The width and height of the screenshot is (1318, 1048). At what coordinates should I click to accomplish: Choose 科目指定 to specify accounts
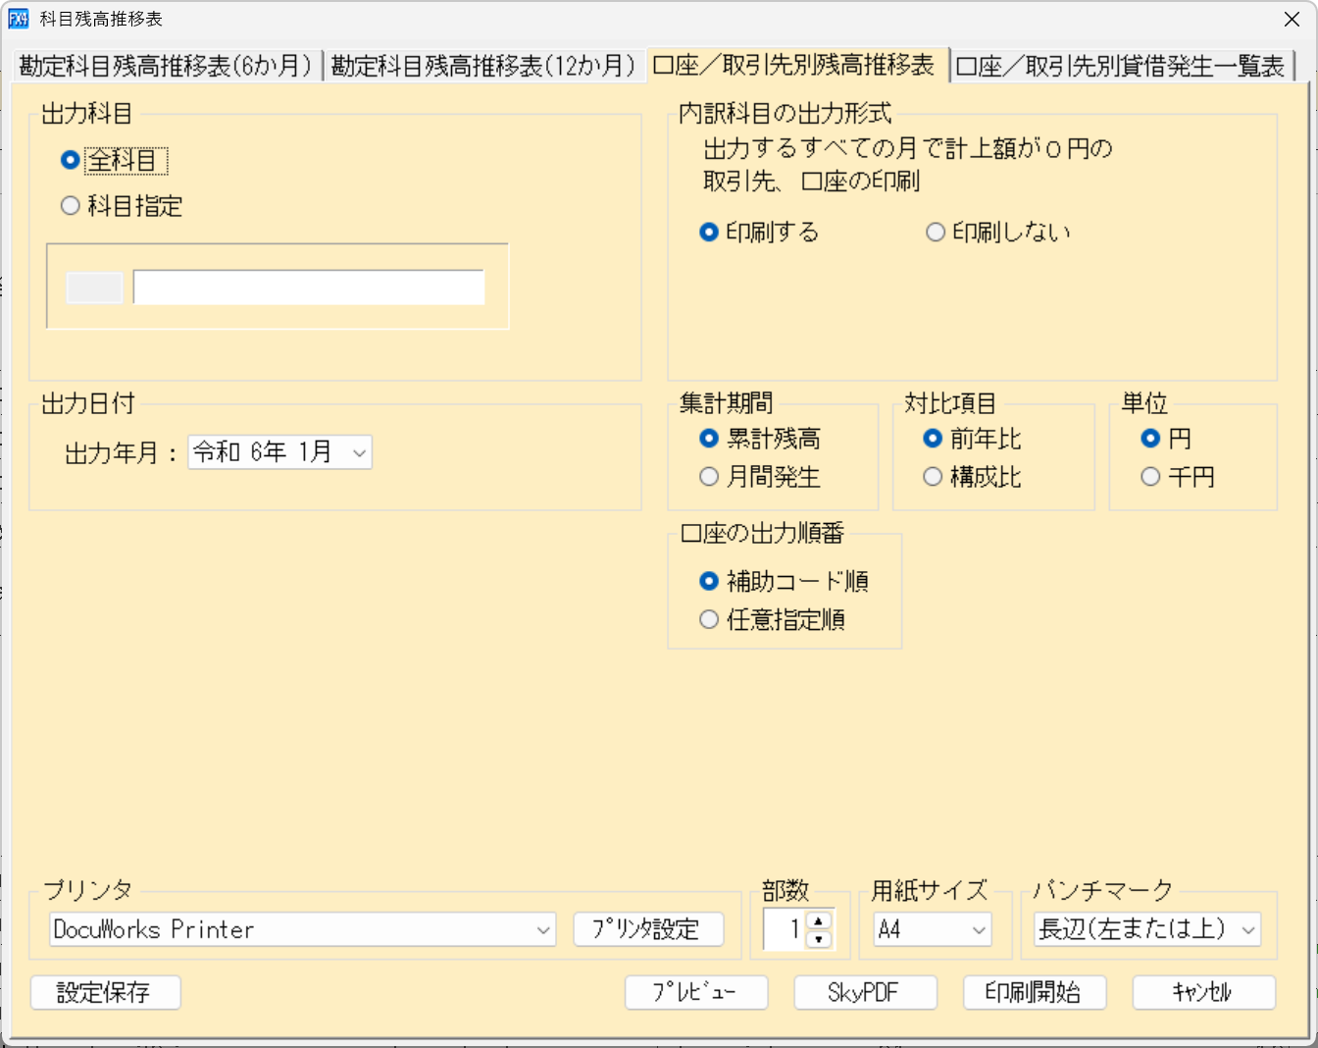tap(70, 205)
